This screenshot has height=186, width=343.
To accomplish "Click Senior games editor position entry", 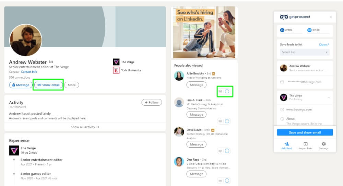I will tap(36, 174).
